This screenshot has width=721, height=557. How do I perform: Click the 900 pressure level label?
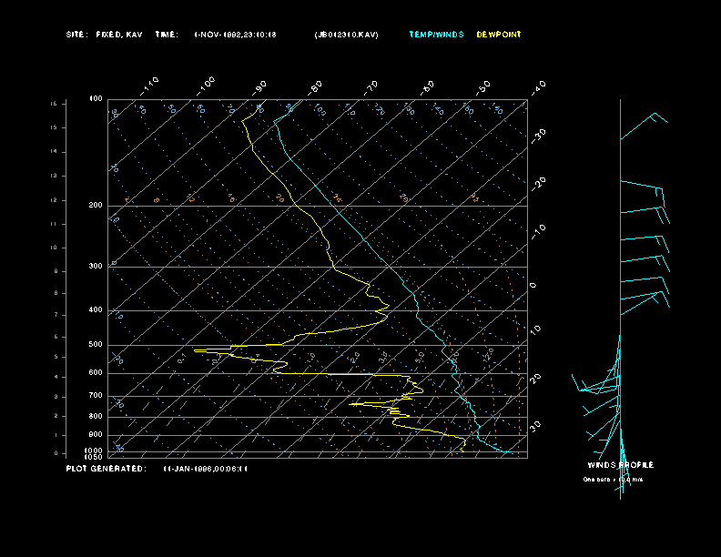pyautogui.click(x=96, y=434)
